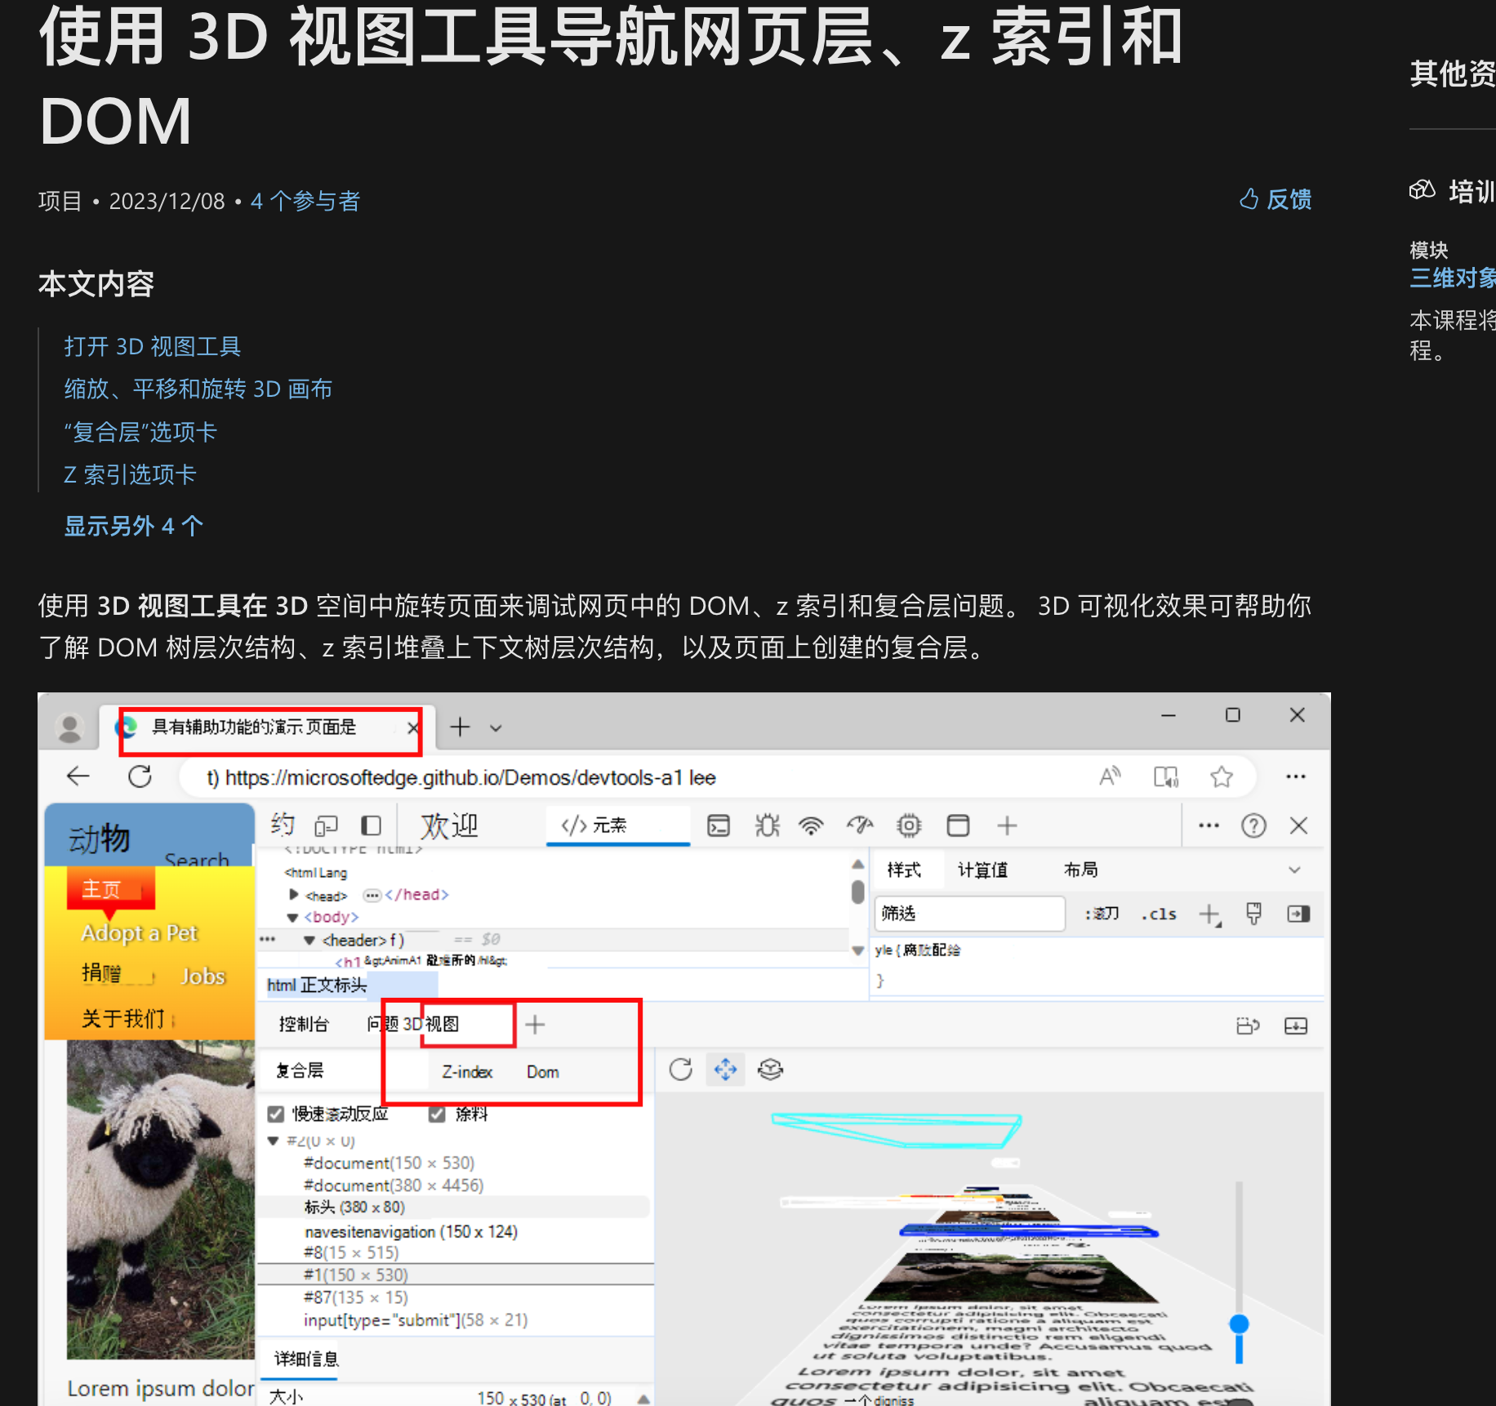Click the quick view plus icon beside 3D视图
The image size is (1496, 1406).
[535, 1025]
